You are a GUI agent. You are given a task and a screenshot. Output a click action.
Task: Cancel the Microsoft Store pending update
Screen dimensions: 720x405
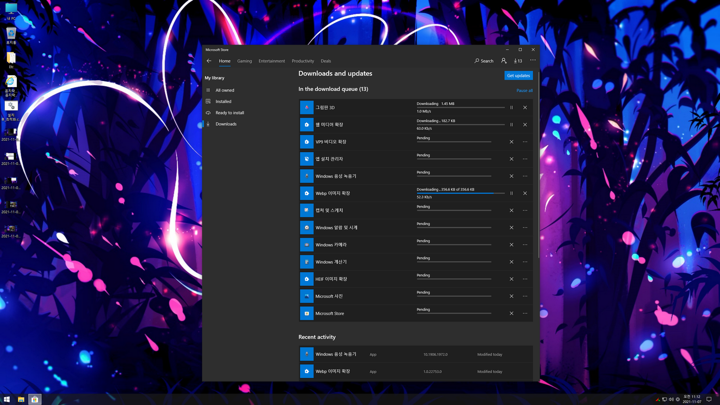pyautogui.click(x=511, y=313)
